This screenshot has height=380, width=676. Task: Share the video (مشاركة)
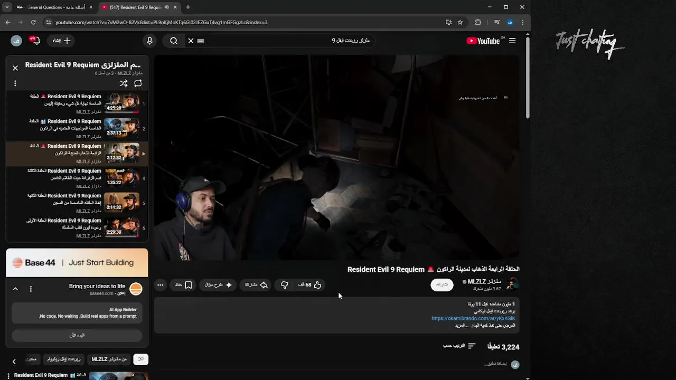click(256, 285)
